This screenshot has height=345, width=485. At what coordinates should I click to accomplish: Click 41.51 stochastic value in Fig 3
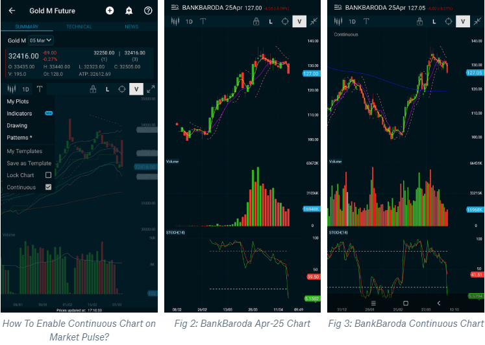(477, 274)
